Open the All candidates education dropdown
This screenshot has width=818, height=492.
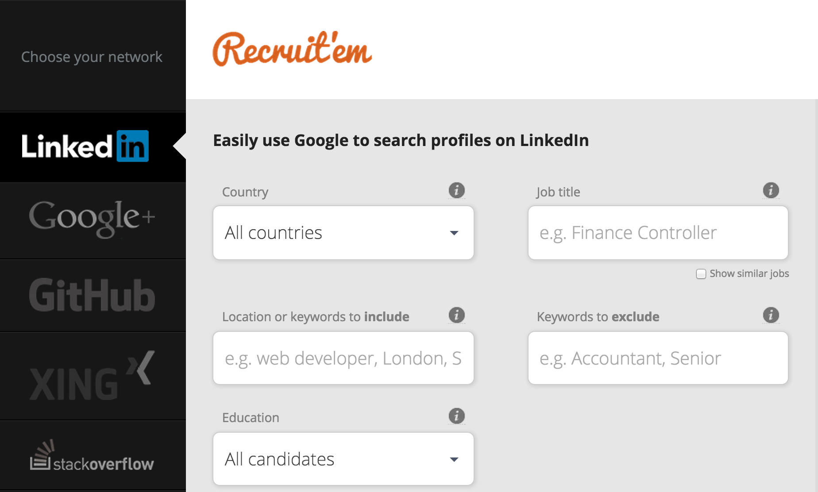(343, 459)
